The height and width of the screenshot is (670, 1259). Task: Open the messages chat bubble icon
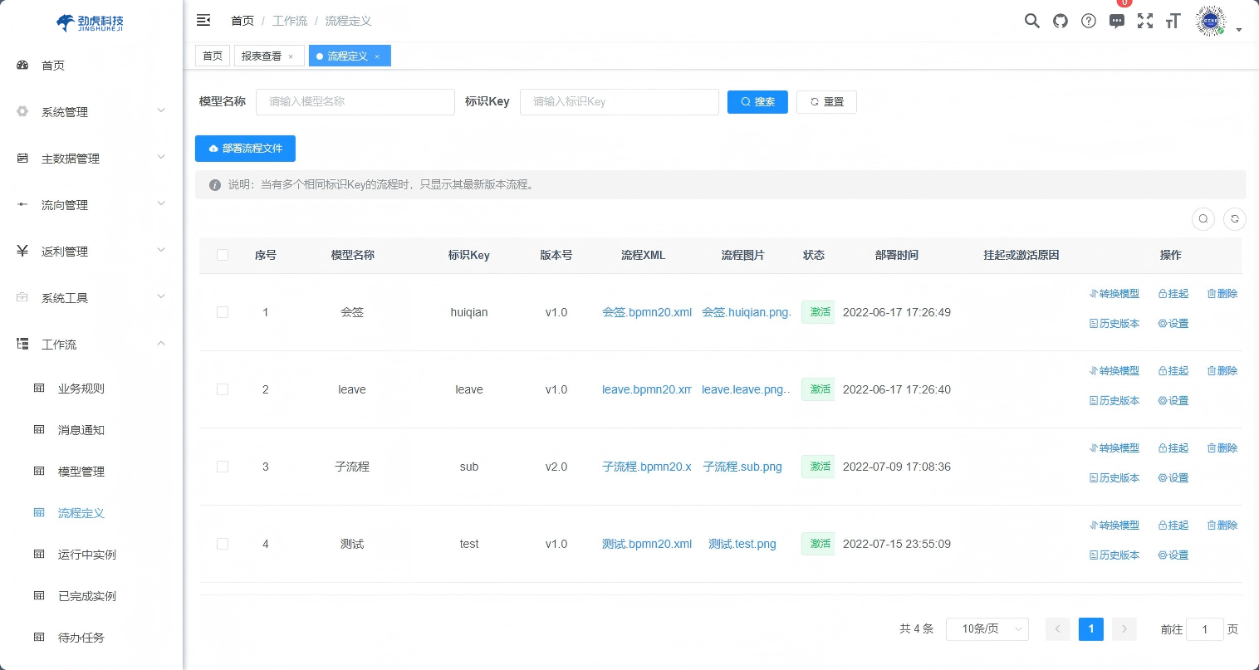pos(1117,22)
